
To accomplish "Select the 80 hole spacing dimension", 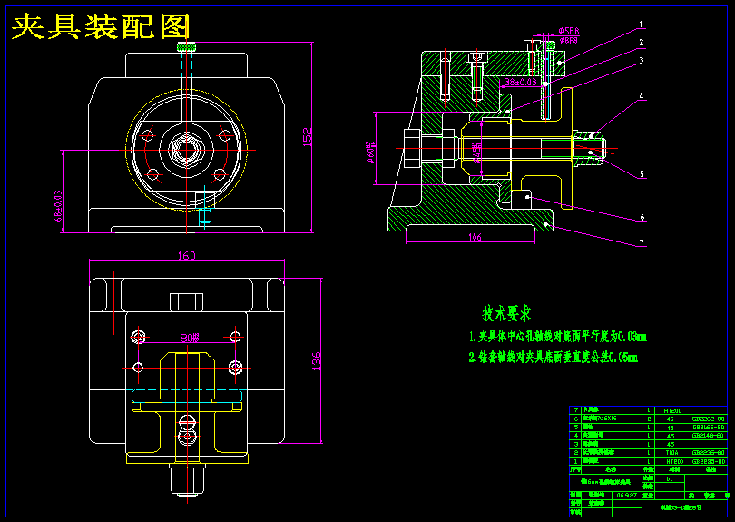I will point(190,337).
